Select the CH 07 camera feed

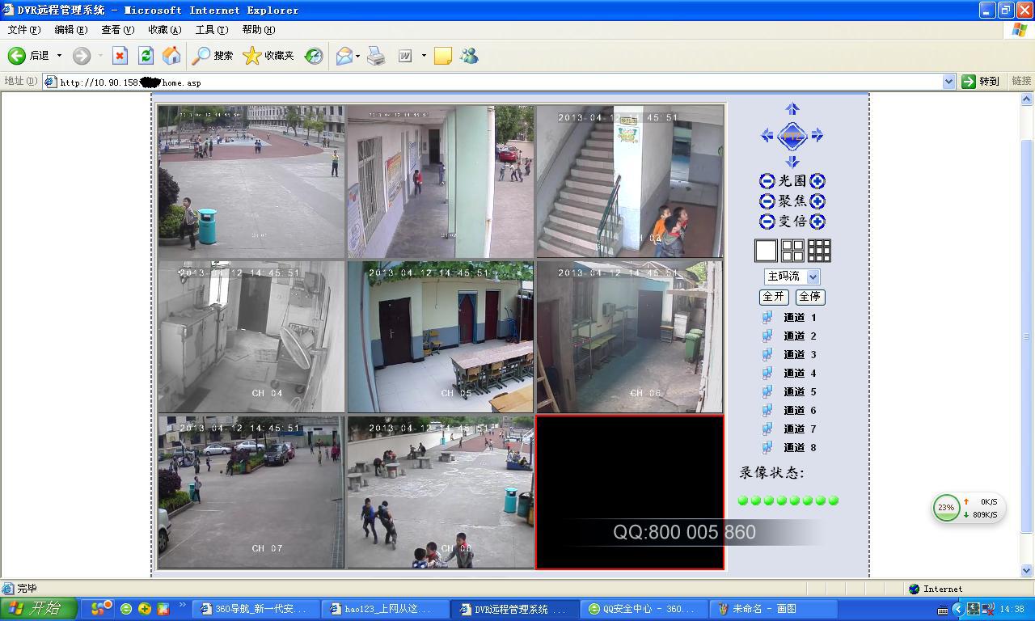coord(251,492)
